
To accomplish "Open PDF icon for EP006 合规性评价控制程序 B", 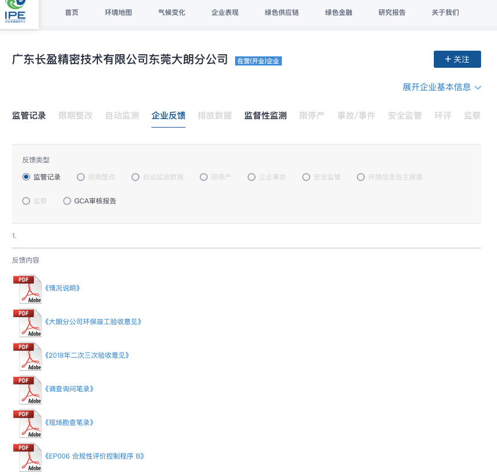I will 27,457.
